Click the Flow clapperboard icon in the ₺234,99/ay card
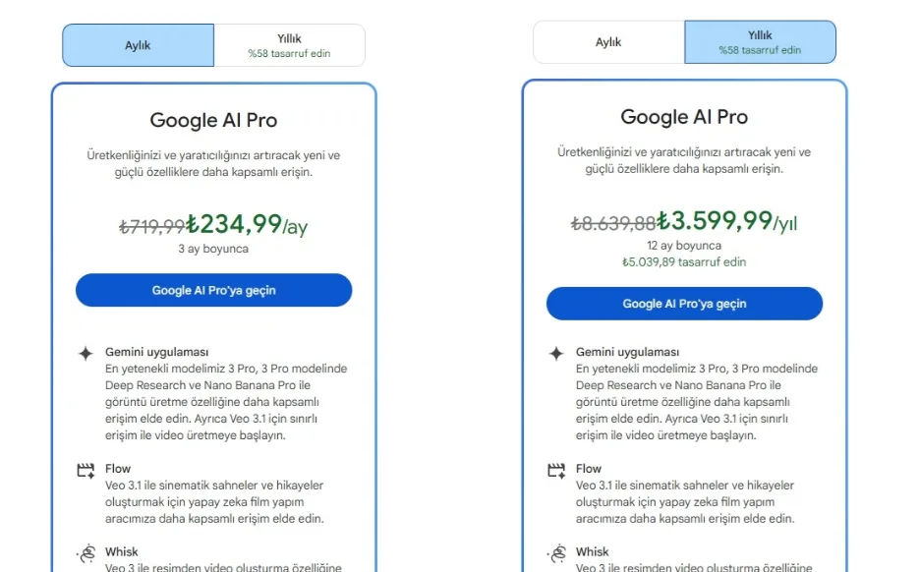Image resolution: width=919 pixels, height=572 pixels. click(86, 470)
